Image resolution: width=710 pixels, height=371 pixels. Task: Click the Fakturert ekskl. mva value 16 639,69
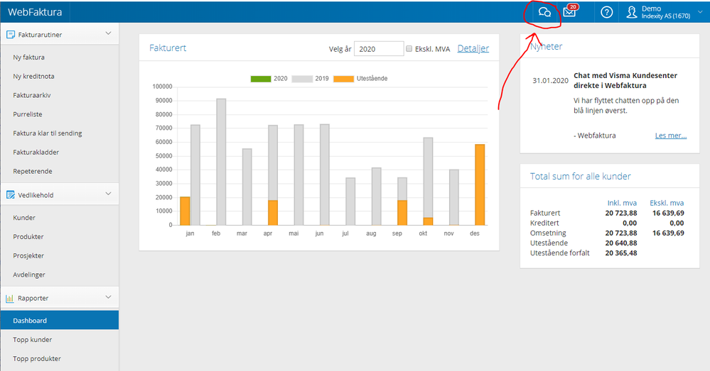pos(668,214)
